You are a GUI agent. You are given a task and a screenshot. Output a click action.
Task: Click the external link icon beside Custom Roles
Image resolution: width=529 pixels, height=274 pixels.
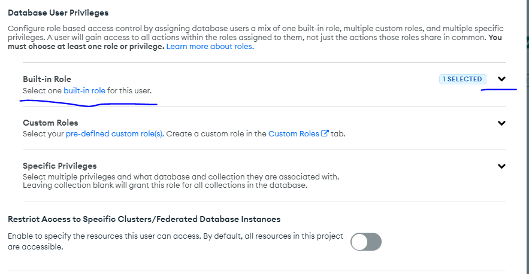coord(325,134)
